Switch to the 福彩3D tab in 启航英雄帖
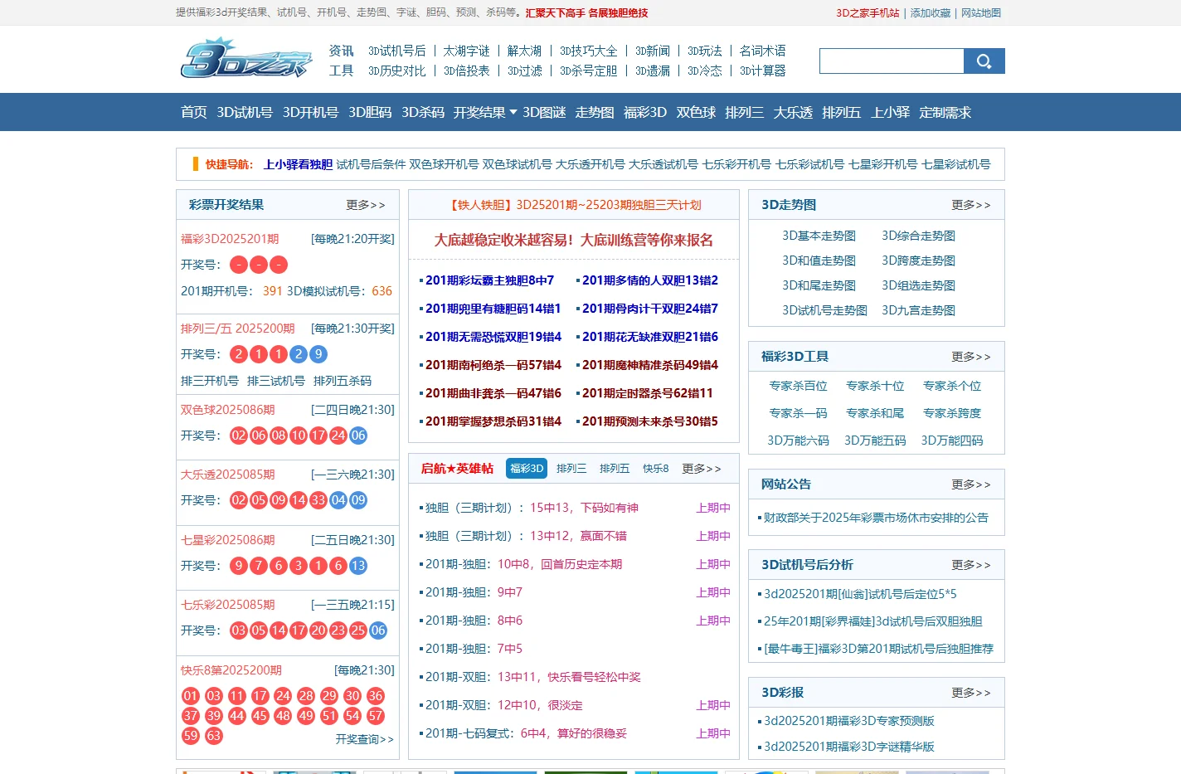1181x774 pixels. (527, 468)
